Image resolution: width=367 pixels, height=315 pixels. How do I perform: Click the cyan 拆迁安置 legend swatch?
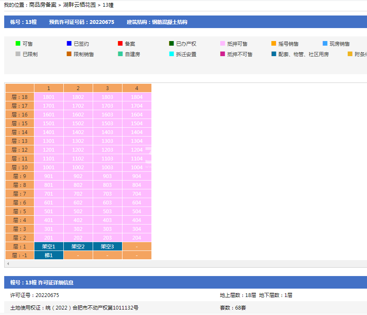(x=171, y=54)
